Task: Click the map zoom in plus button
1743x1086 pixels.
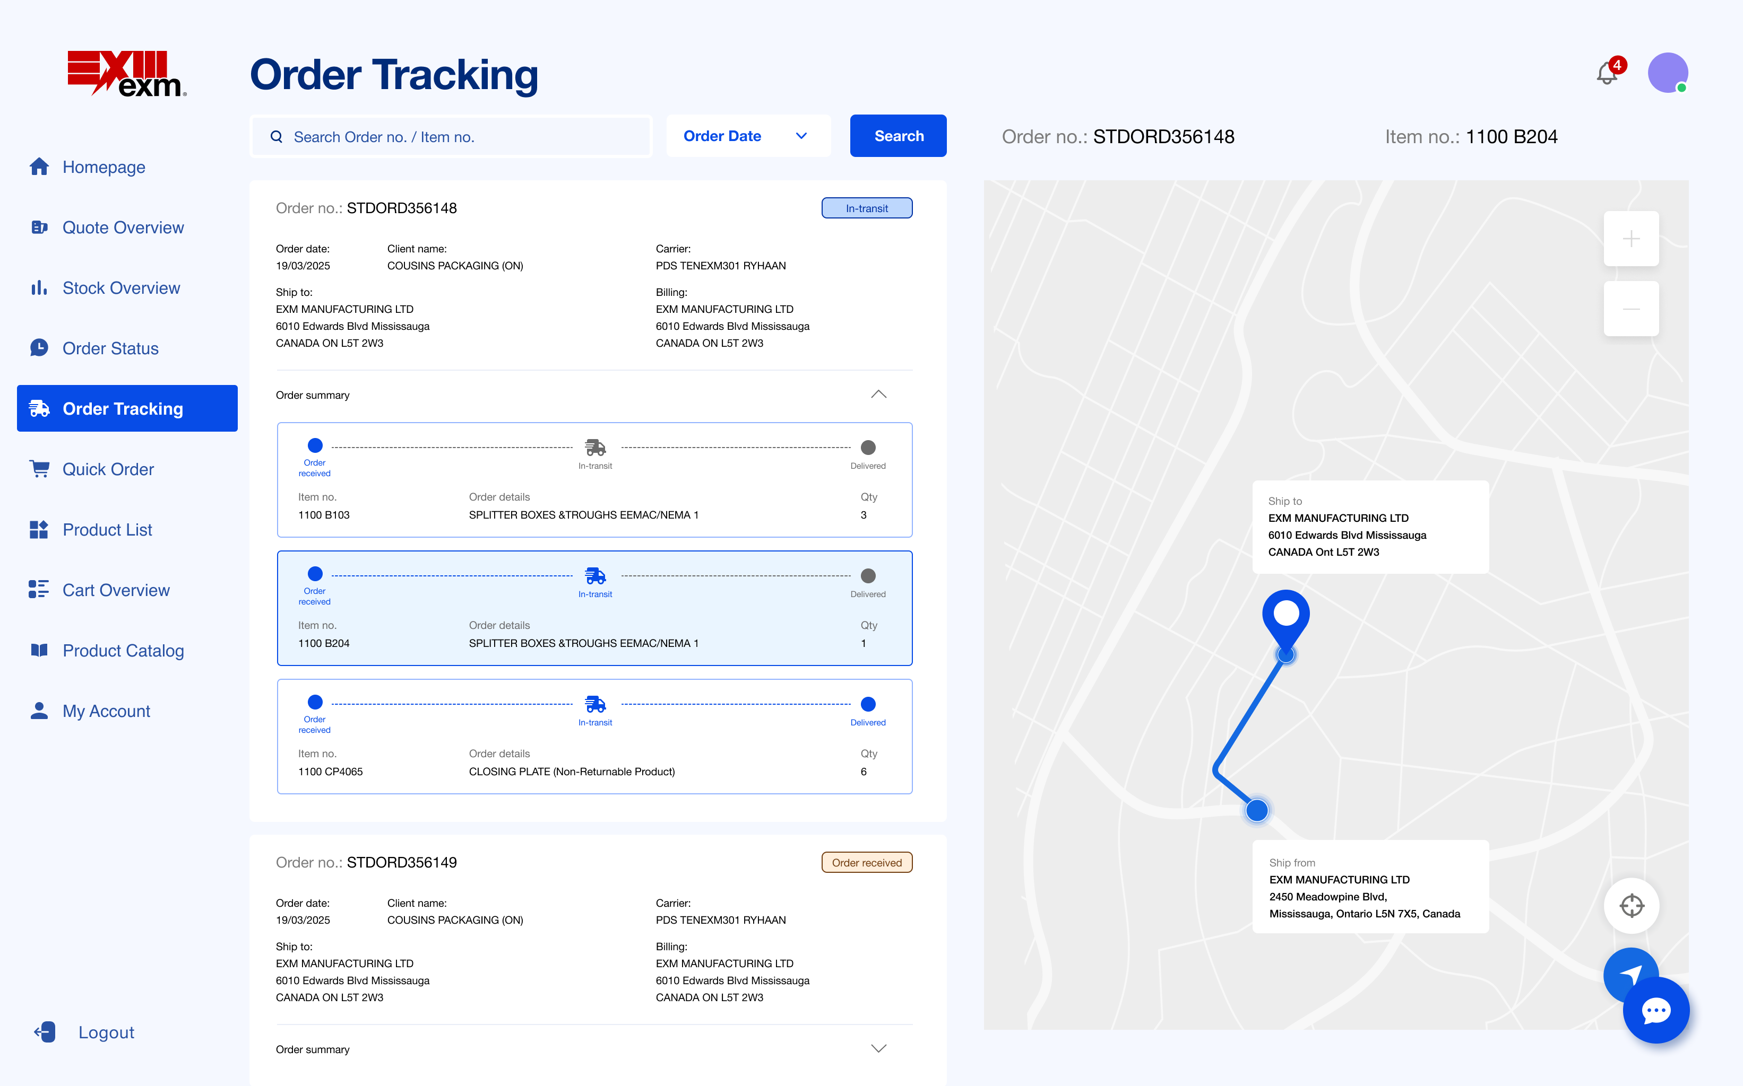Action: click(1631, 239)
